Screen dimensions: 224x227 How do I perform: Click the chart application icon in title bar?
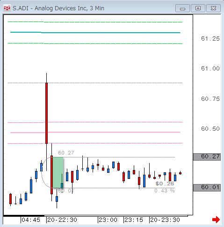pyautogui.click(x=7, y=8)
